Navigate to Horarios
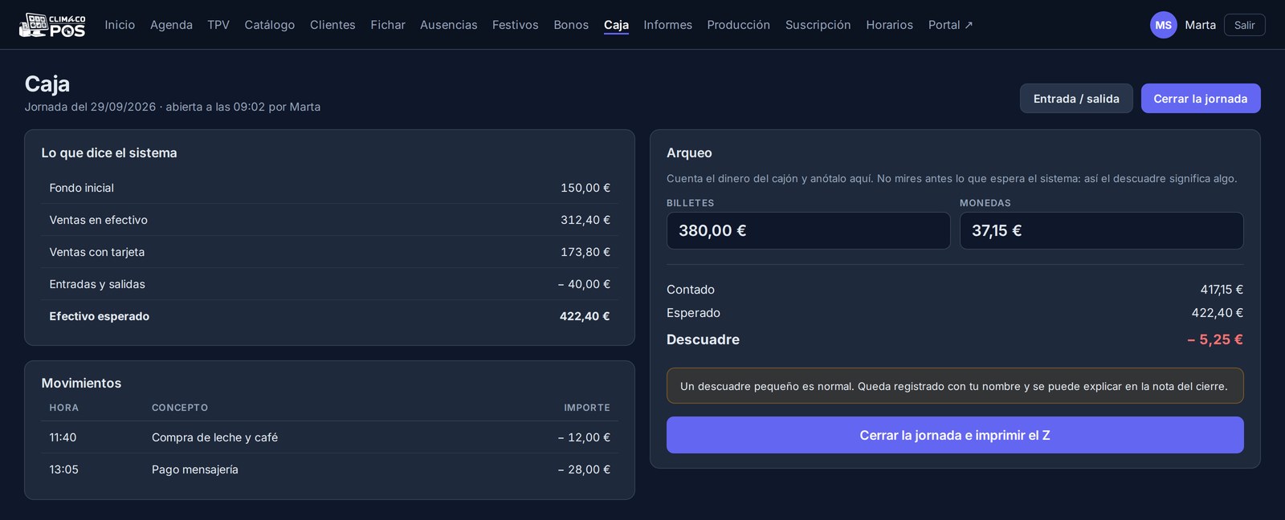1285x520 pixels. pyautogui.click(x=889, y=25)
